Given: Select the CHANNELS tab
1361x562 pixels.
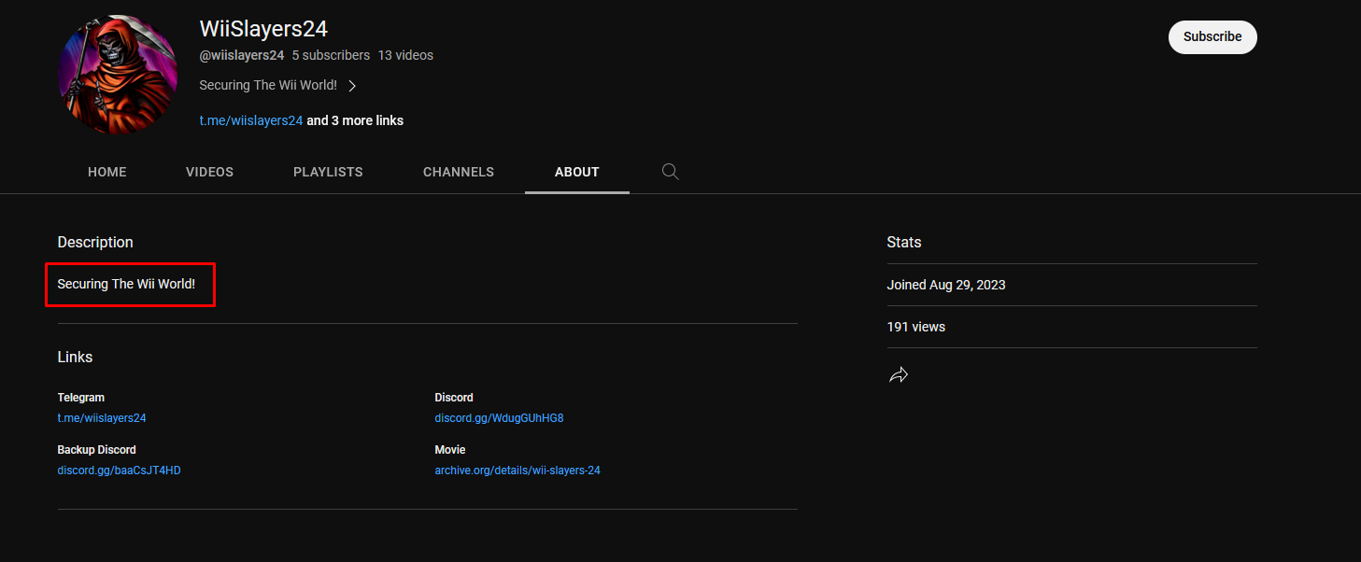Looking at the screenshot, I should [x=459, y=172].
